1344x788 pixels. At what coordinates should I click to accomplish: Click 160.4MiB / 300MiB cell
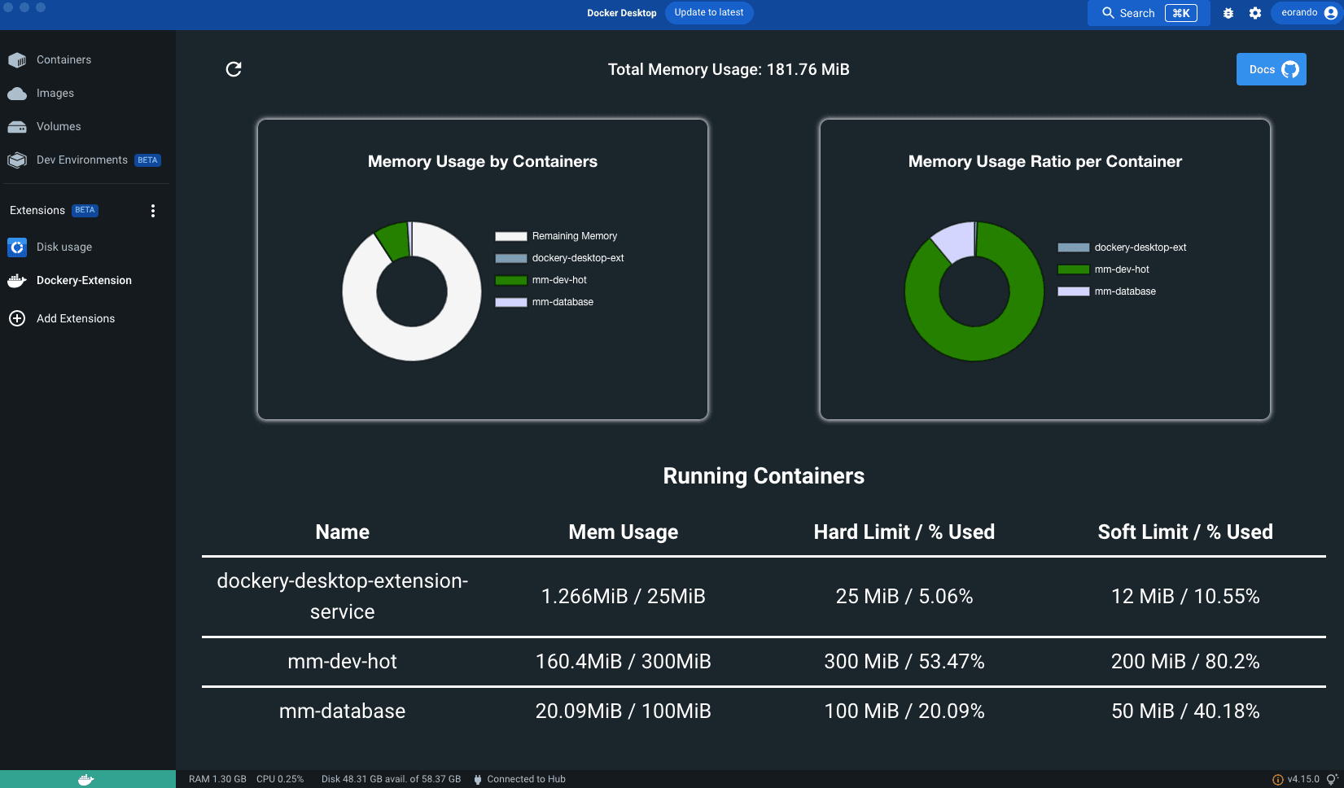click(x=624, y=661)
